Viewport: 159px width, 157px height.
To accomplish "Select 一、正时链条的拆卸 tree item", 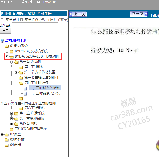I will click(45, 88).
